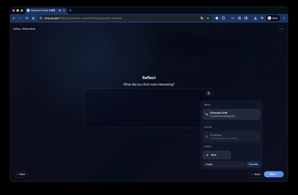Mute the tab via speaker icon

point(60,10)
